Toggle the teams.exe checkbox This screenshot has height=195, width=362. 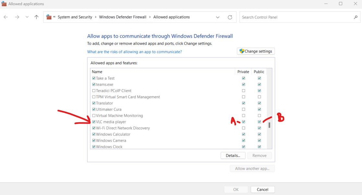[94, 84]
